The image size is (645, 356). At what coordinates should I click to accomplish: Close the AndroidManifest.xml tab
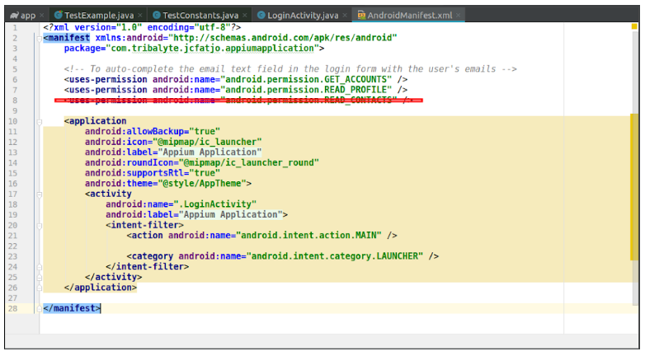[458, 15]
